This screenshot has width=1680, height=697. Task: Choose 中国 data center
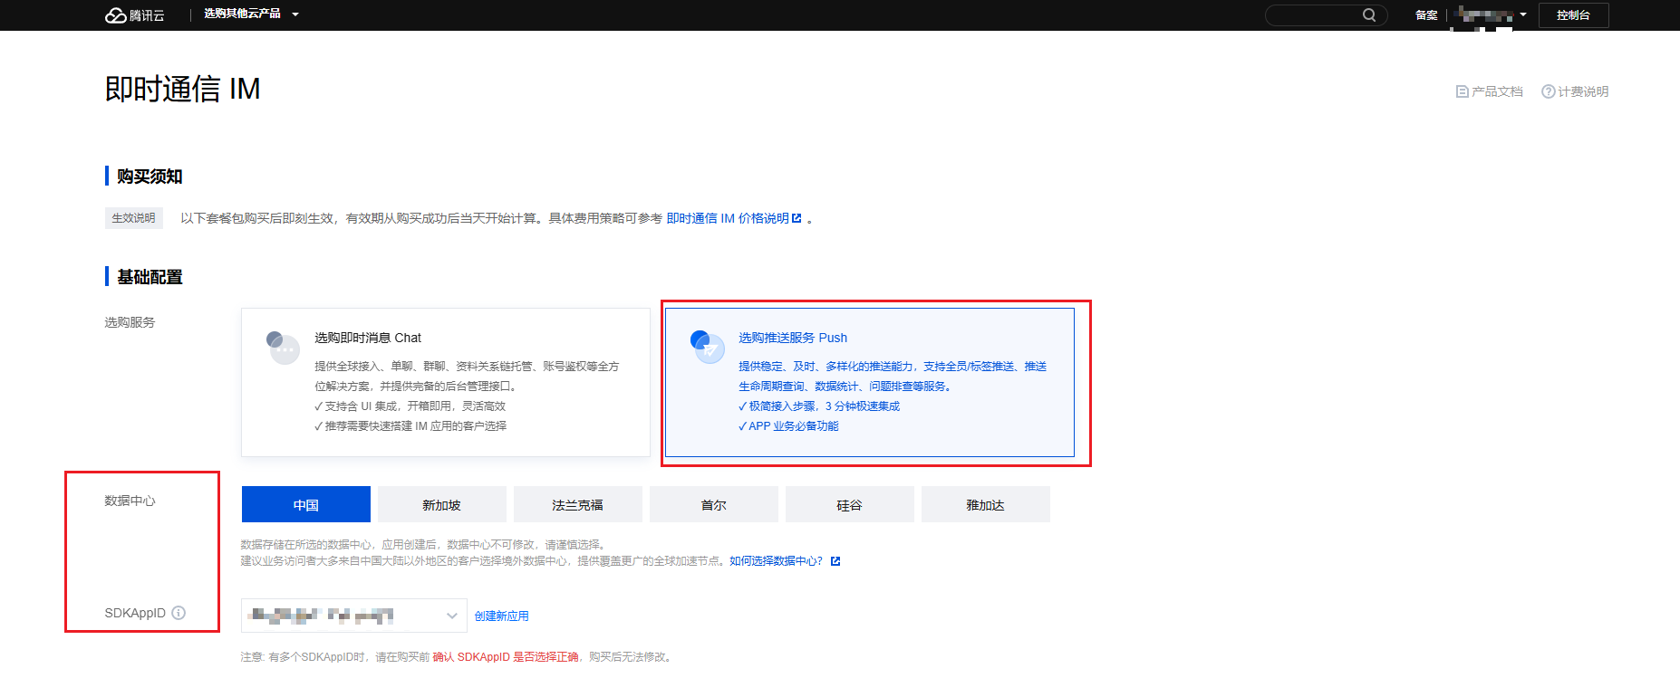click(306, 504)
